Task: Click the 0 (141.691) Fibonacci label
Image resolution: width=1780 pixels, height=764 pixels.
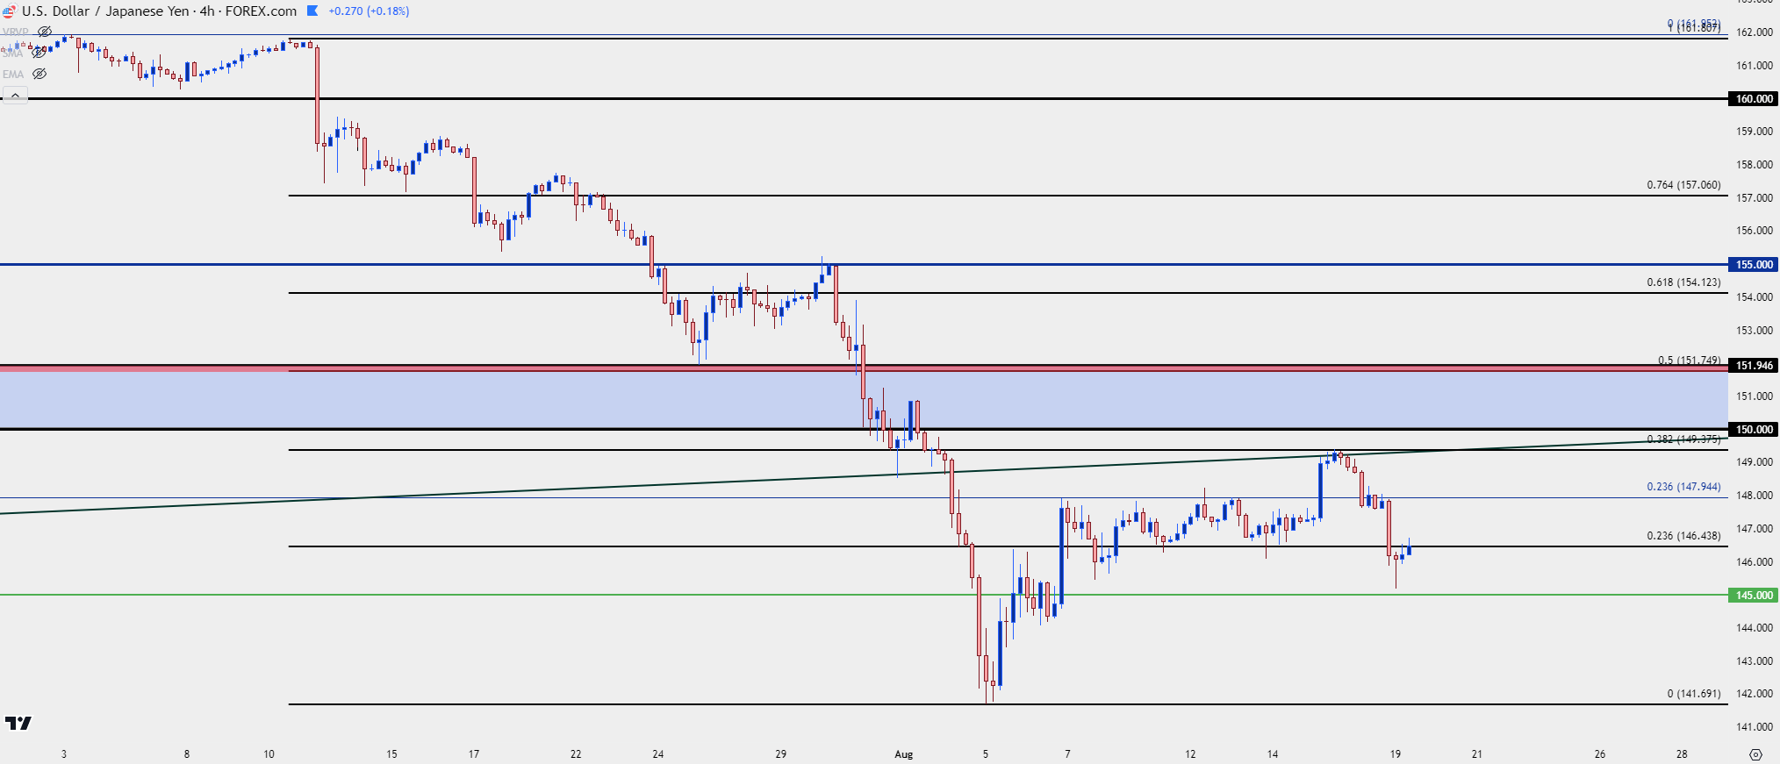Action: point(1694,694)
